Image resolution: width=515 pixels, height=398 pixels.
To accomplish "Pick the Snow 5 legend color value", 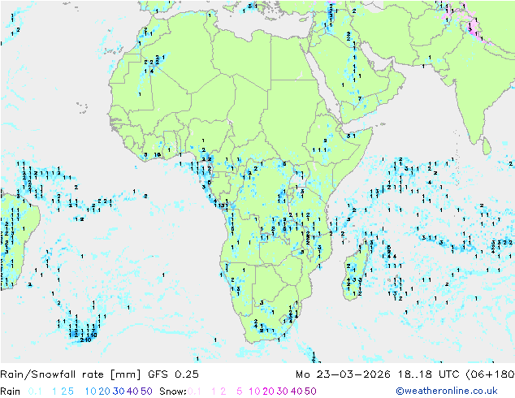I will point(240,392).
